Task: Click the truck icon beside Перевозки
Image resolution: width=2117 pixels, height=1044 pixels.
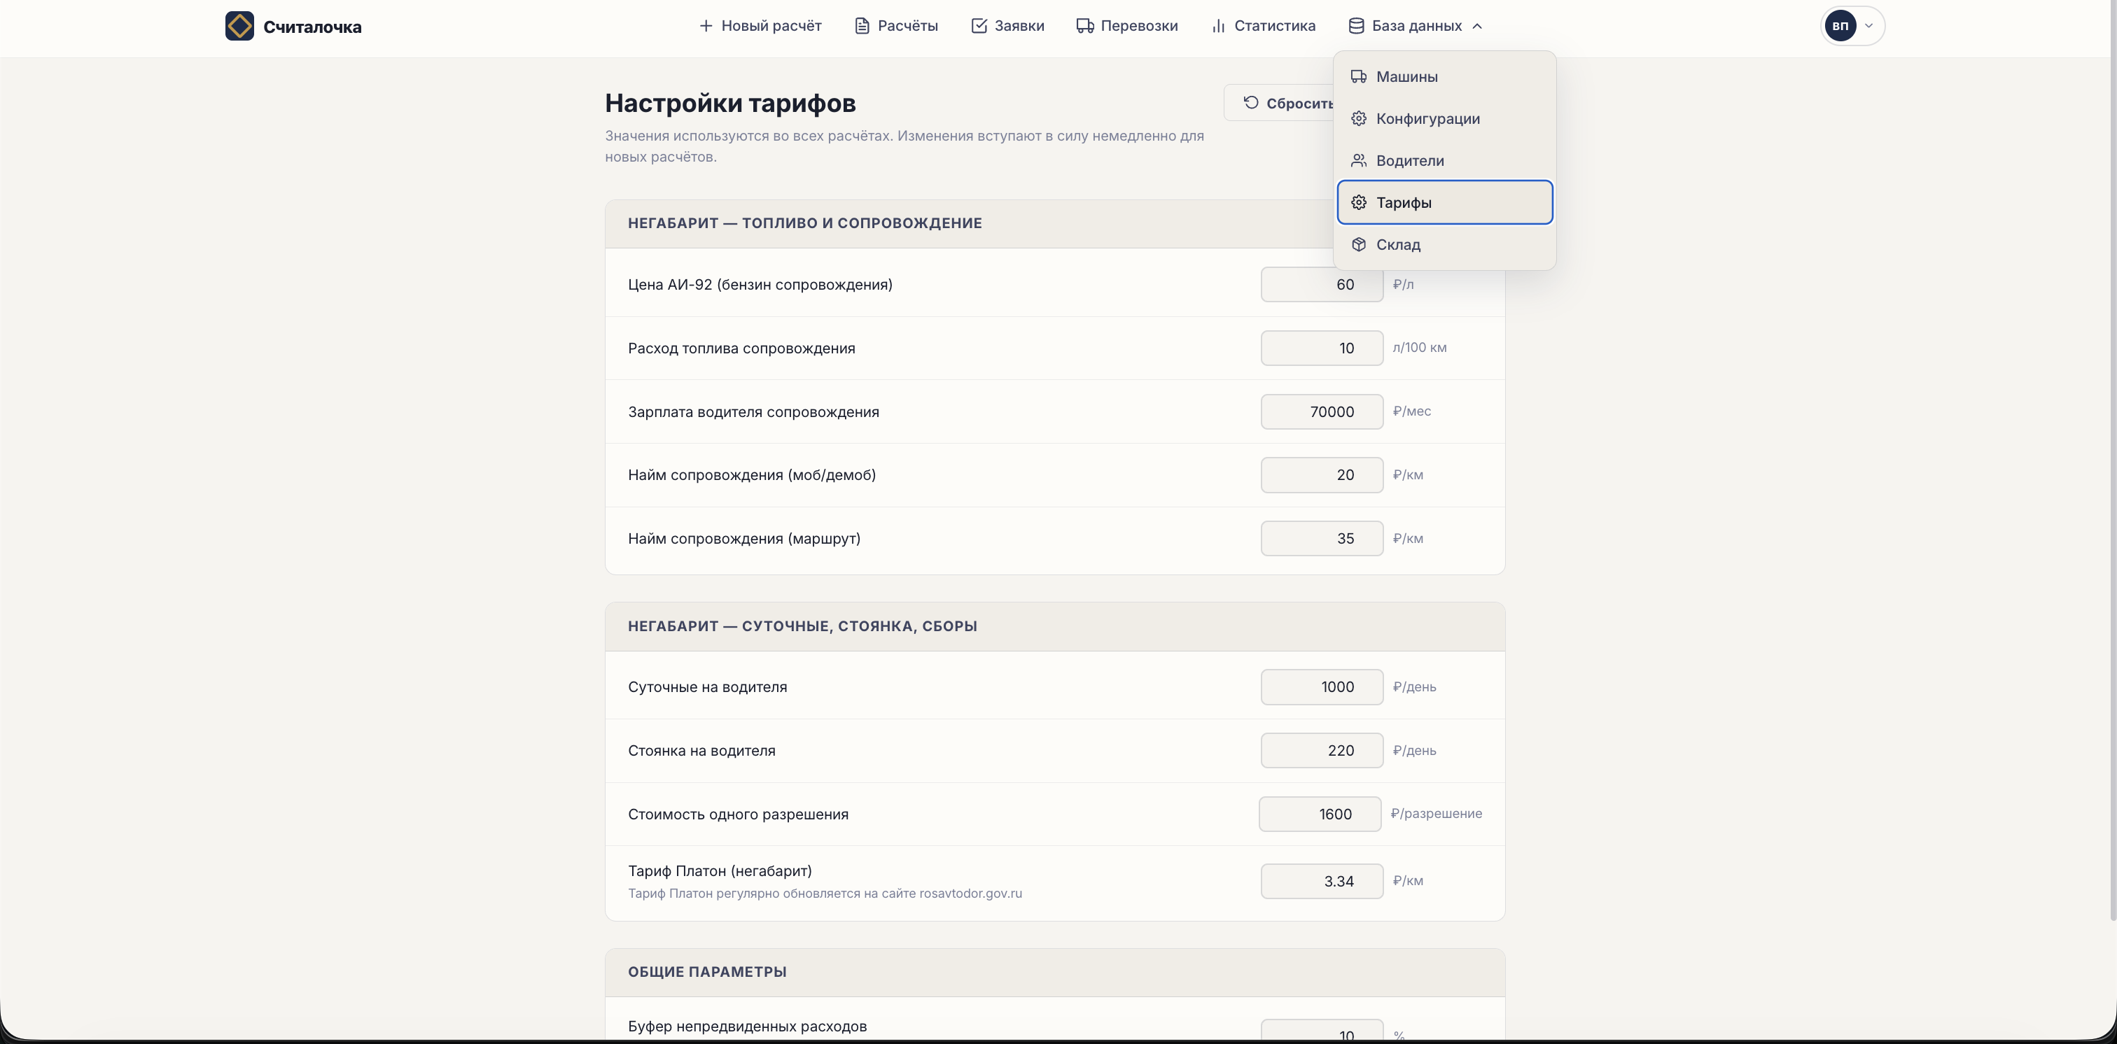Action: [1085, 27]
